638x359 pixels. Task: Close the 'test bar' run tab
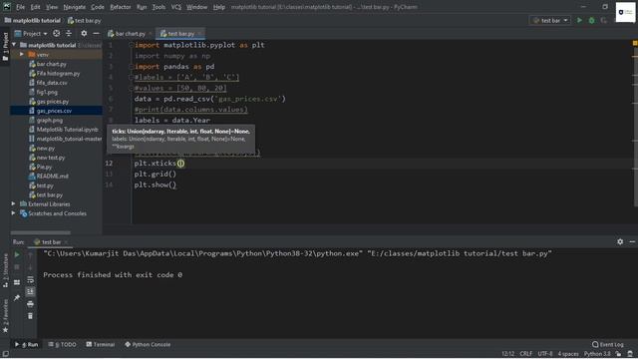[x=66, y=242]
